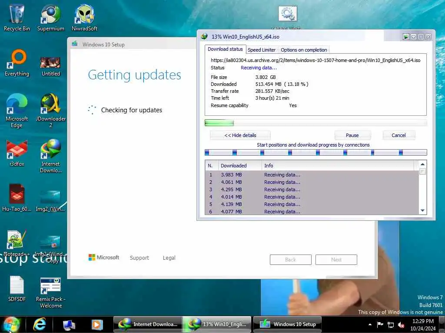Click the 3 hour(s) 21 min time left
445x333 pixels.
click(272, 98)
